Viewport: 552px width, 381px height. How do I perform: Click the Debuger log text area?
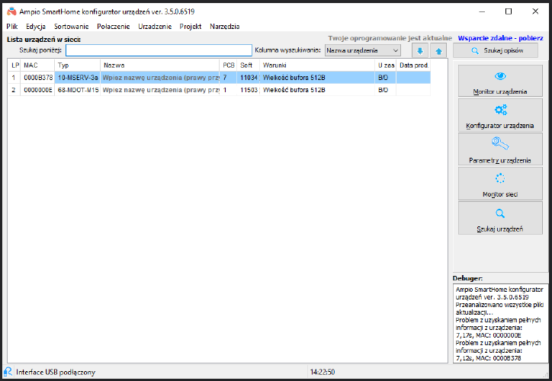(x=500, y=323)
